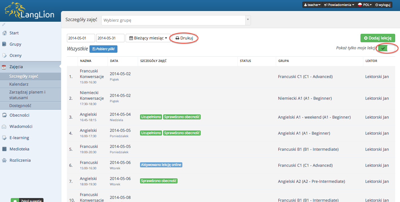400x202 pixels.
Task: Click the E-learning sidebar icon
Action: point(4,138)
